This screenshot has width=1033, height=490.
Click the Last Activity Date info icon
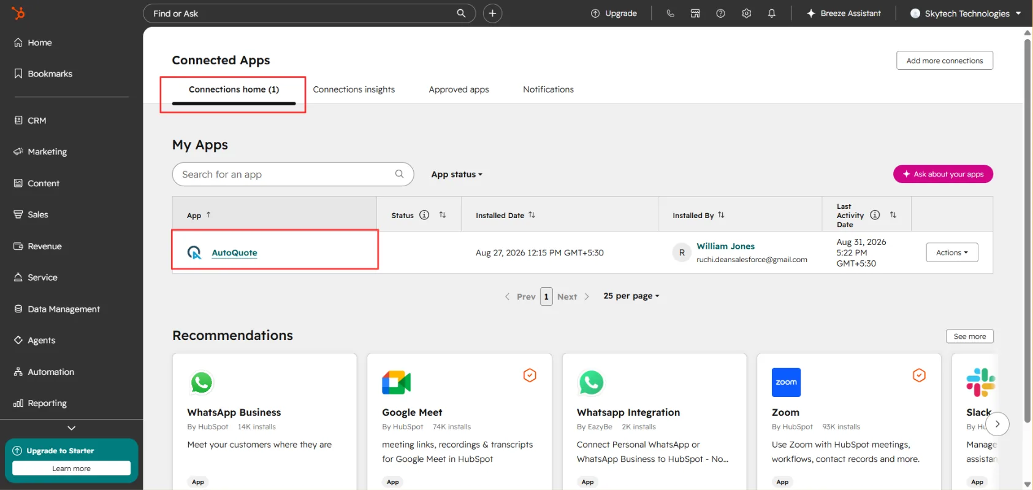point(875,215)
